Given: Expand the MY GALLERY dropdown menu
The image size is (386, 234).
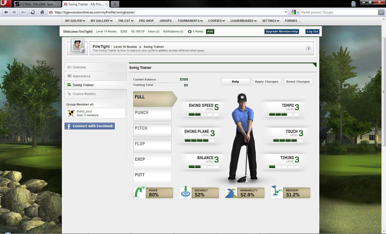Looking at the screenshot, I should click(101, 21).
